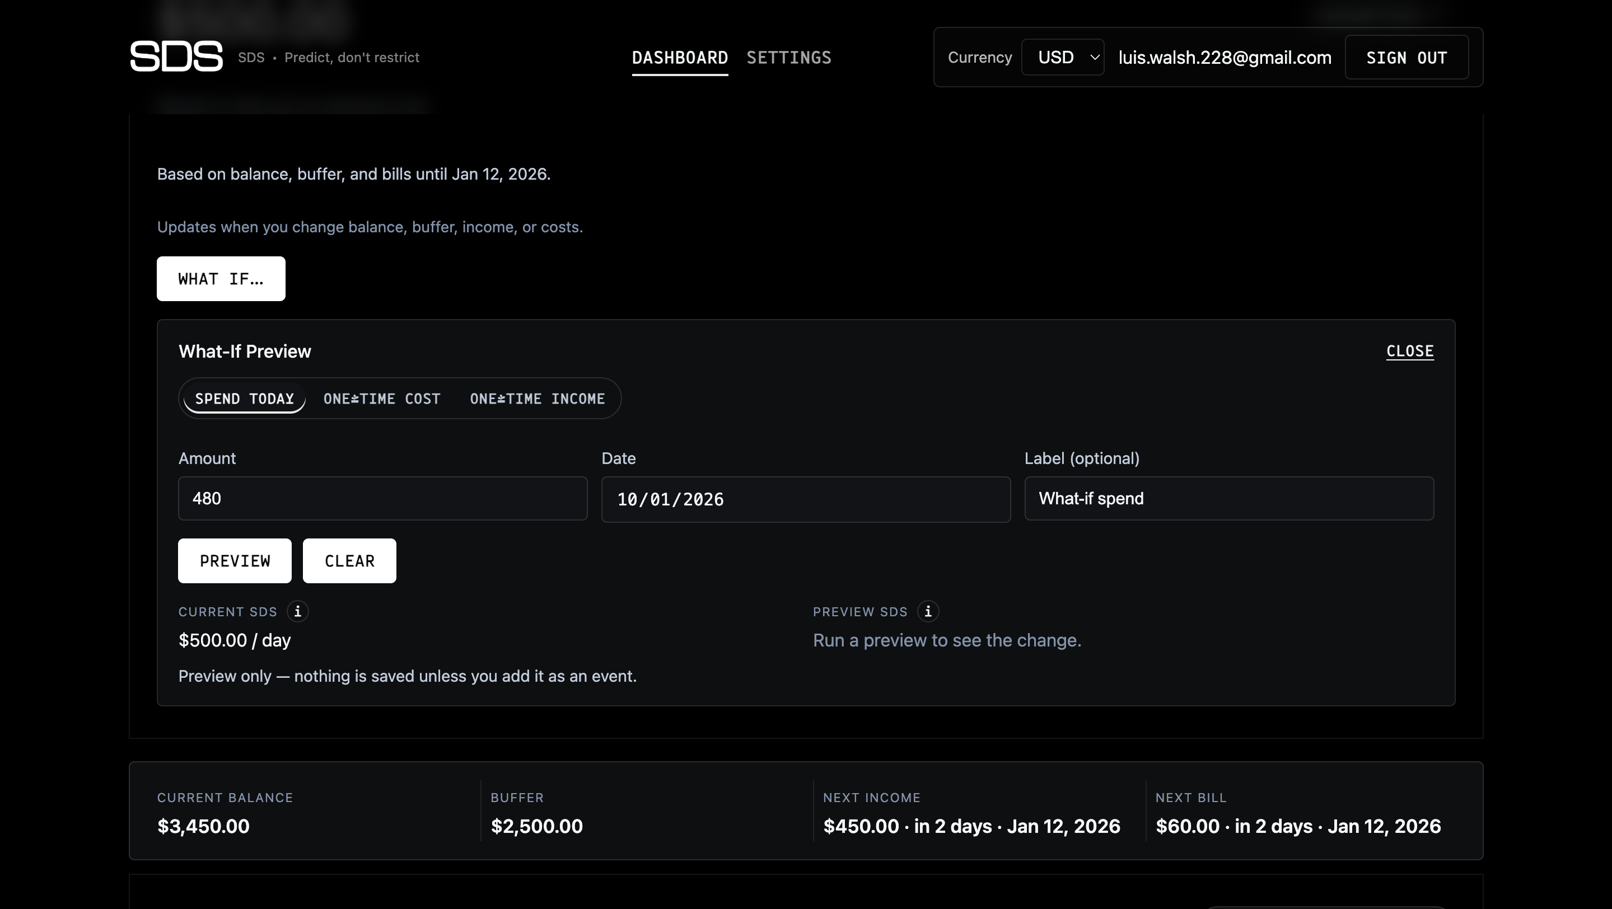Image resolution: width=1612 pixels, height=909 pixels.
Task: Click the $500.00 / day value
Action: [235, 640]
